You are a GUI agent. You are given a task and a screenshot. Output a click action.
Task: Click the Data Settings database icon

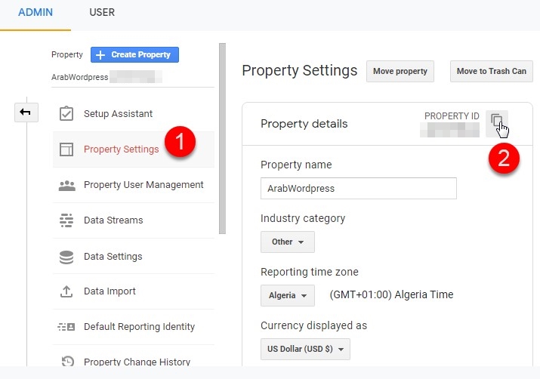pos(66,257)
